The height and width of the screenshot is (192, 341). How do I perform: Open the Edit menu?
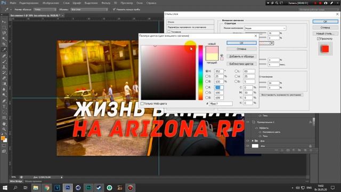[29, 3]
